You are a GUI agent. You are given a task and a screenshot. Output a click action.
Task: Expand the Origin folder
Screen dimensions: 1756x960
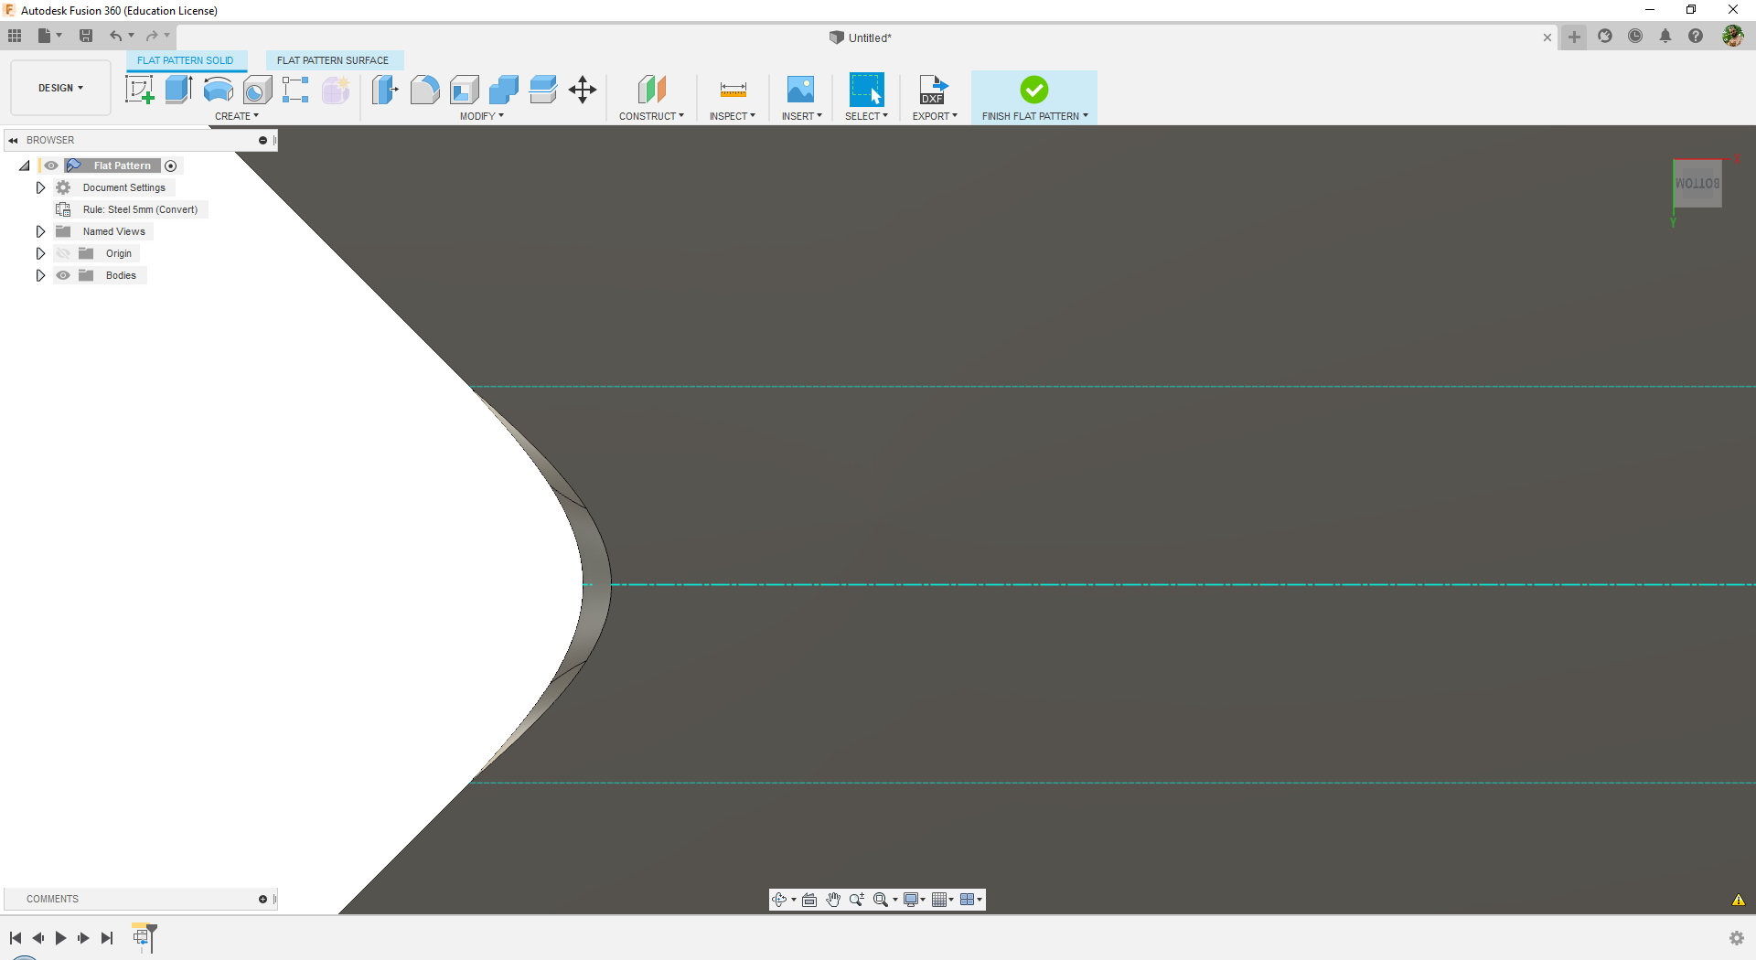(x=40, y=253)
